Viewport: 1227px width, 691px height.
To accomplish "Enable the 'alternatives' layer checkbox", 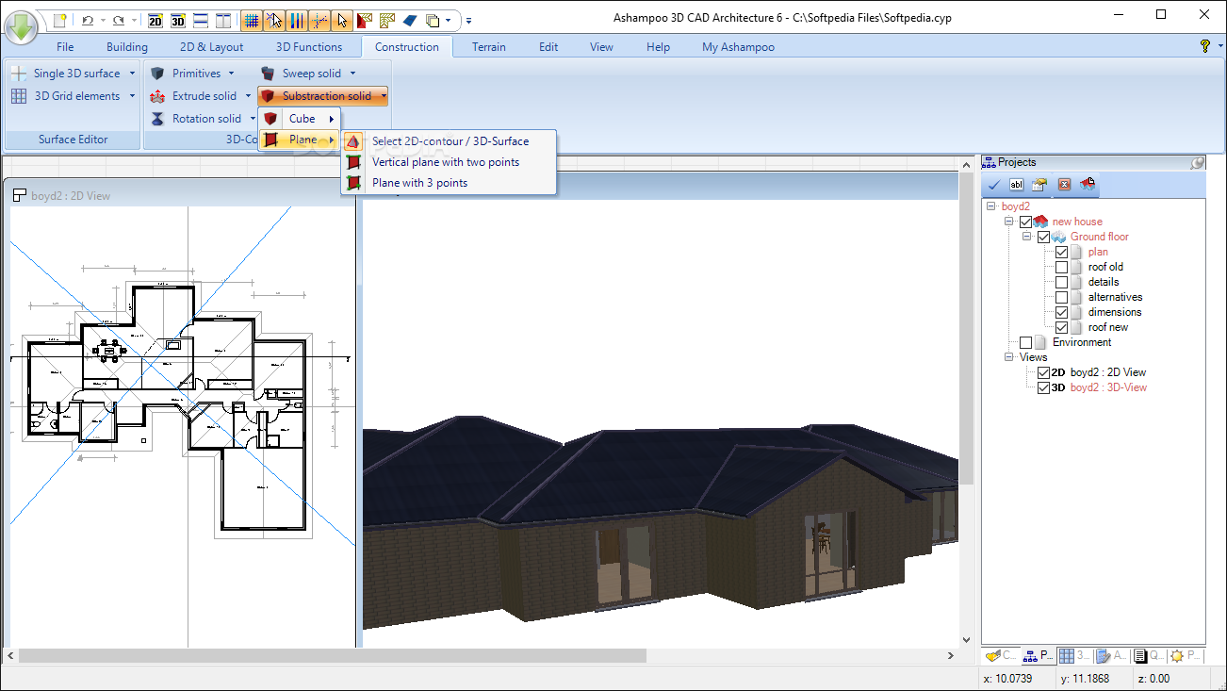I will coord(1061,297).
